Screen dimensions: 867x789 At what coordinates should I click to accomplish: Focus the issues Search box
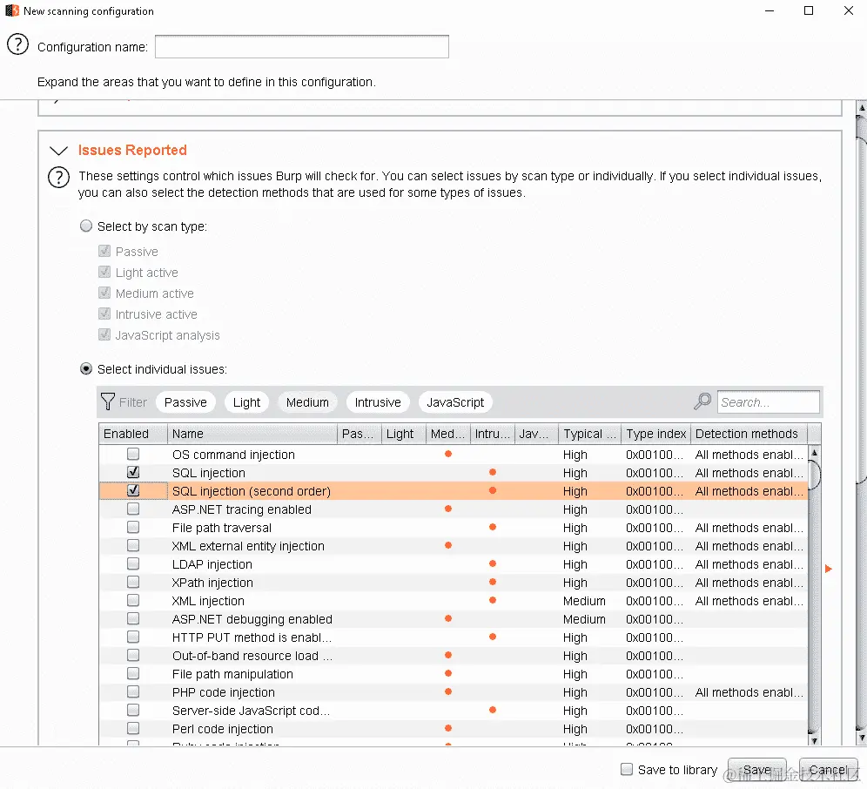768,402
